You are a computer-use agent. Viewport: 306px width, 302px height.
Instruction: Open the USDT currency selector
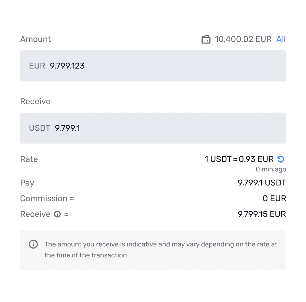pos(39,128)
